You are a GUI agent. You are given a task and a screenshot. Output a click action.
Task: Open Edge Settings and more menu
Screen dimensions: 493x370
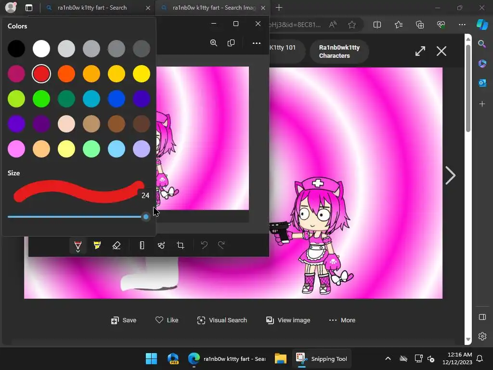pos(462,25)
